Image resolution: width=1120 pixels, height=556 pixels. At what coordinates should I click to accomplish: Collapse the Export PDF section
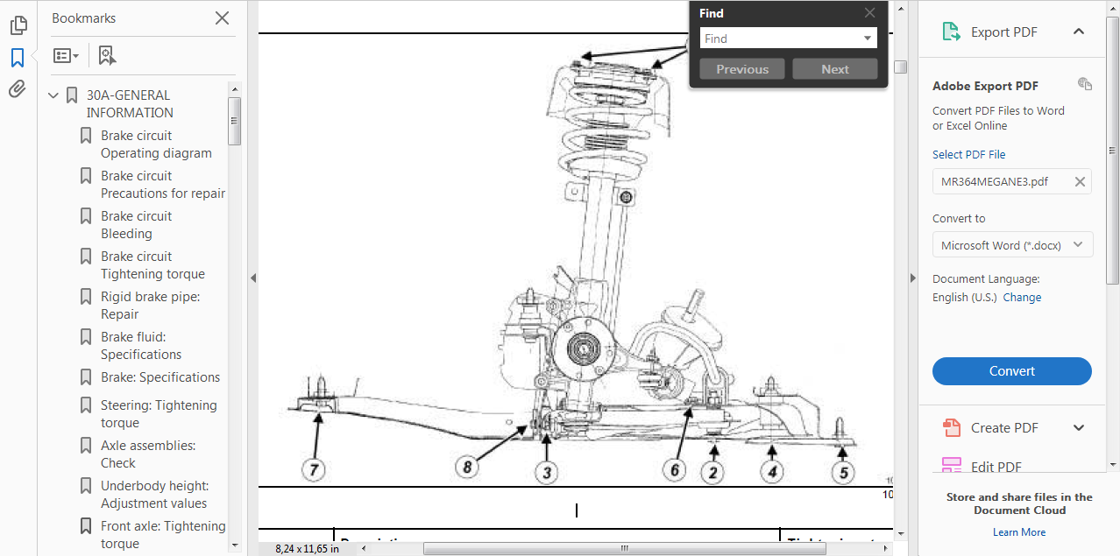coord(1079,32)
